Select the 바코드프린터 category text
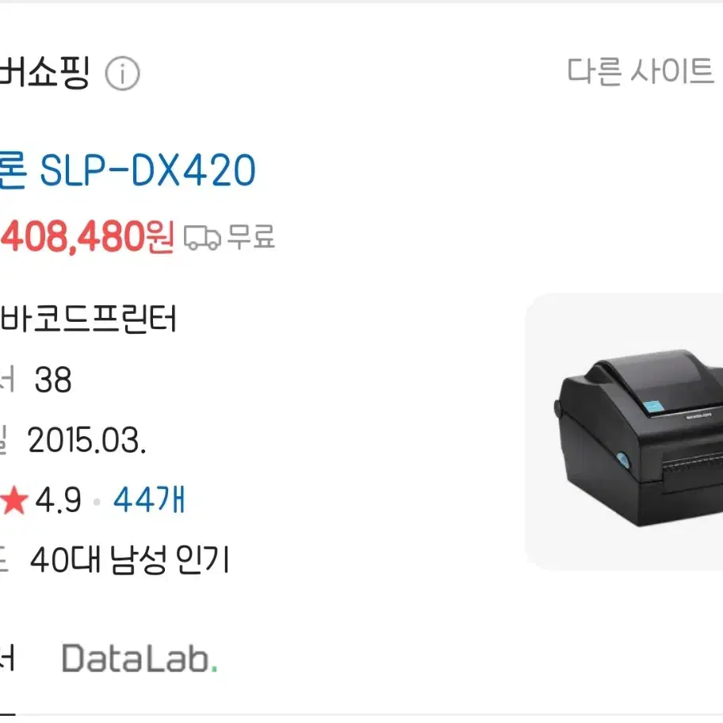Screen dimensions: 723x723 (89, 319)
